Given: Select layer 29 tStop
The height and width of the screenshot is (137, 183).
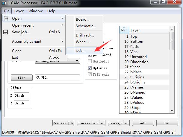Looking at the screenshot, I should pos(144,107).
